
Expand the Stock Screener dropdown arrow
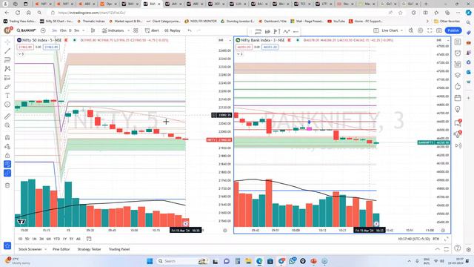point(46,249)
